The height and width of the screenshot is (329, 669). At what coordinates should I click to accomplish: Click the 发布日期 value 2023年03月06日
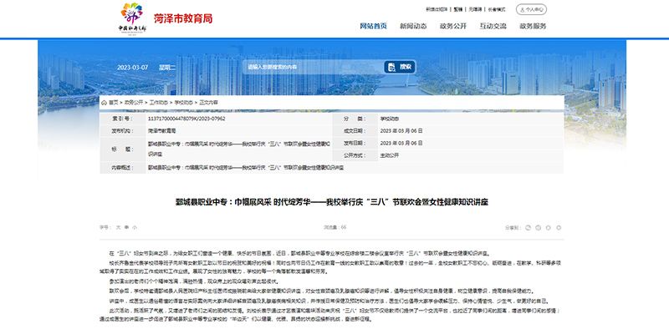[401, 143]
